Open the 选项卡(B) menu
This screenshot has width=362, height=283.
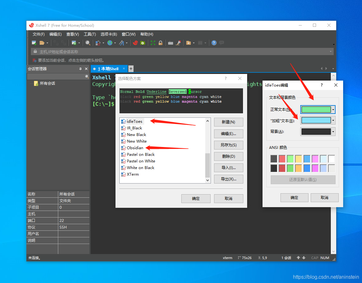[109, 34]
